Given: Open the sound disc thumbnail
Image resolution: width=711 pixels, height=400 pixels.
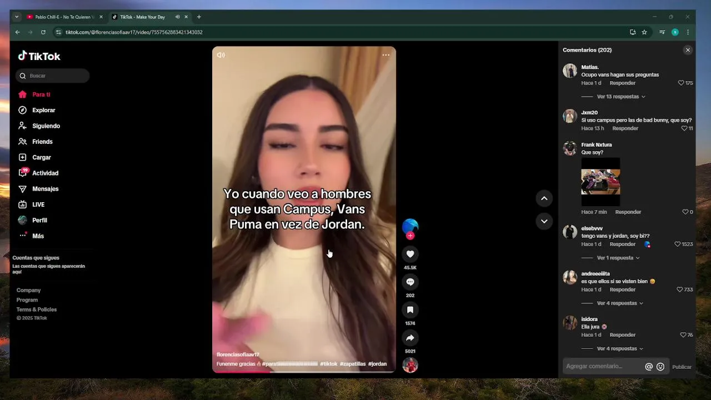Looking at the screenshot, I should point(410,365).
